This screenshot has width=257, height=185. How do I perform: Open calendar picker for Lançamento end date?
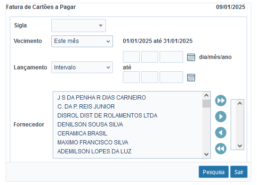point(191,77)
